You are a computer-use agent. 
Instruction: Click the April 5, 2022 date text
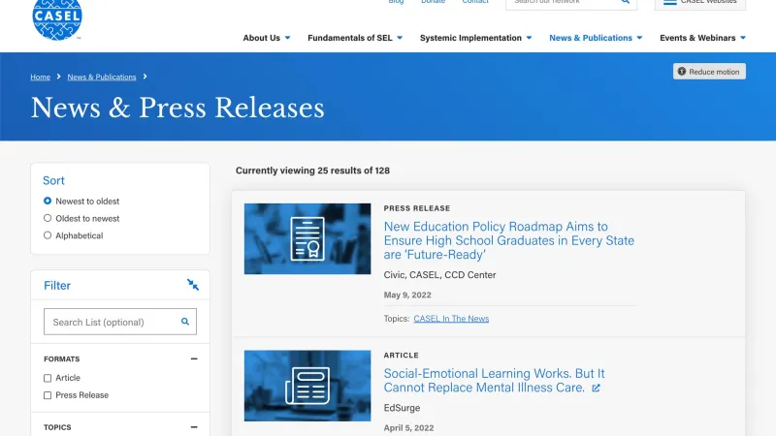point(408,428)
